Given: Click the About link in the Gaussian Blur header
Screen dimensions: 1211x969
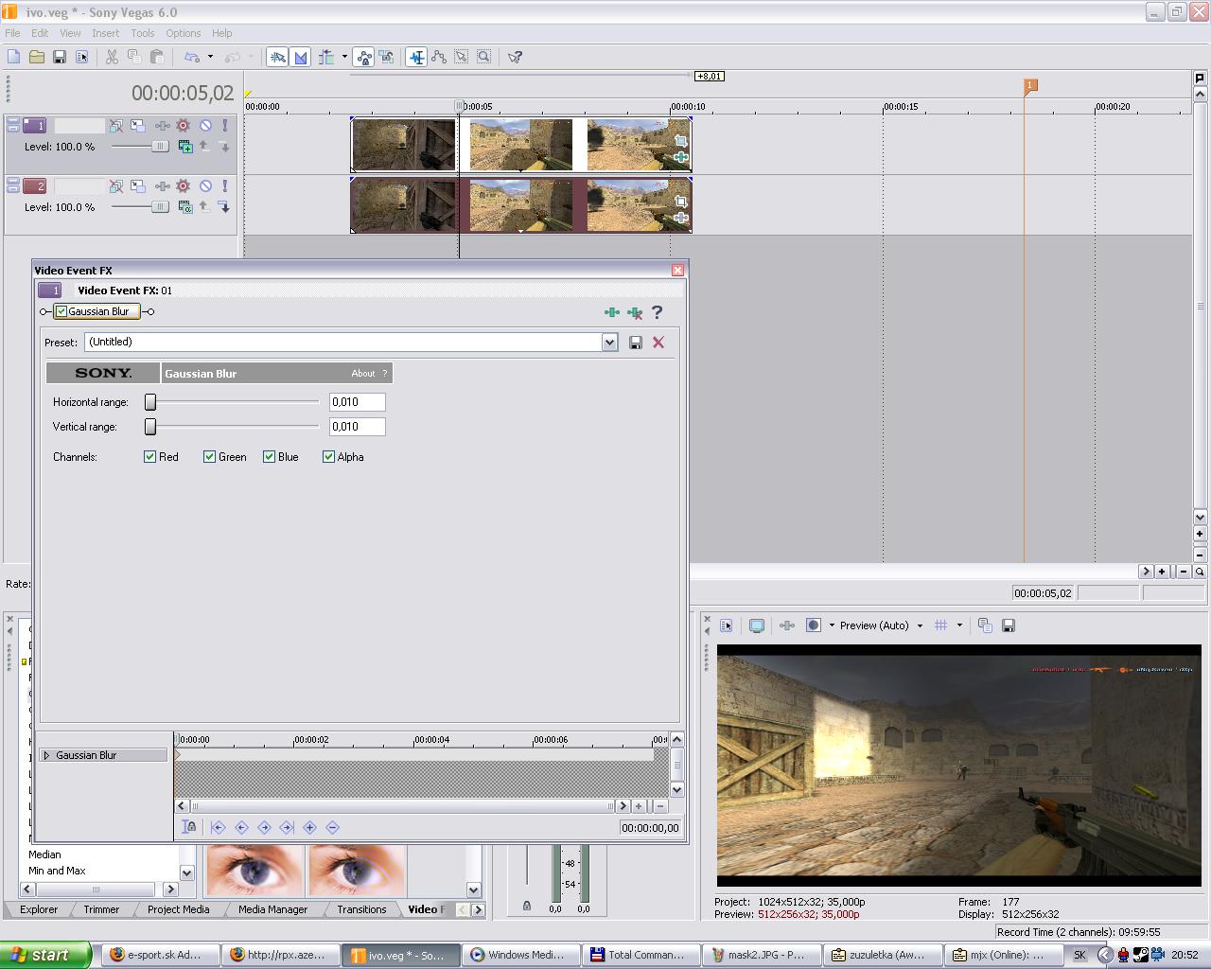Looking at the screenshot, I should click(x=363, y=374).
